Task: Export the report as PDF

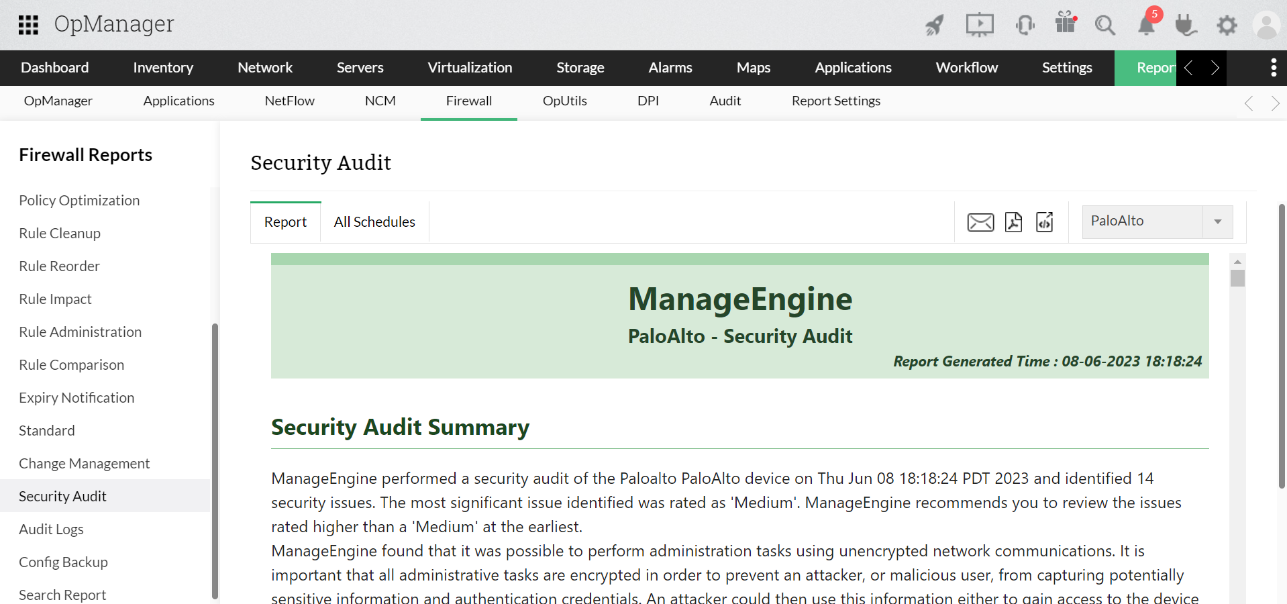Action: coord(1013,222)
